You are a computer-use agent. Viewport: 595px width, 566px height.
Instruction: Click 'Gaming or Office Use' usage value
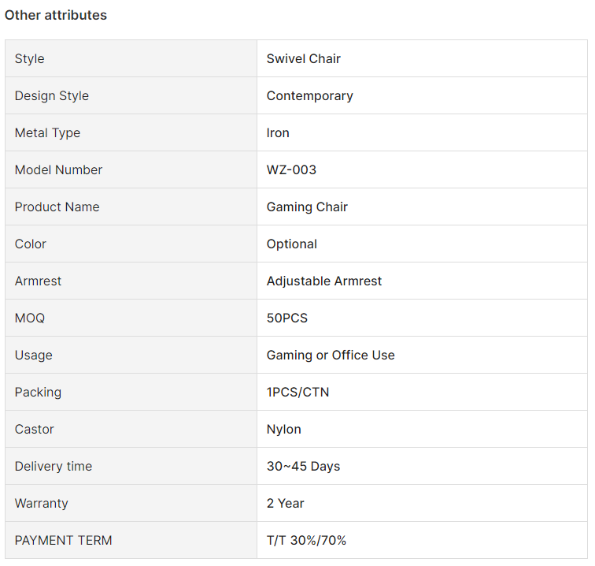coord(331,355)
